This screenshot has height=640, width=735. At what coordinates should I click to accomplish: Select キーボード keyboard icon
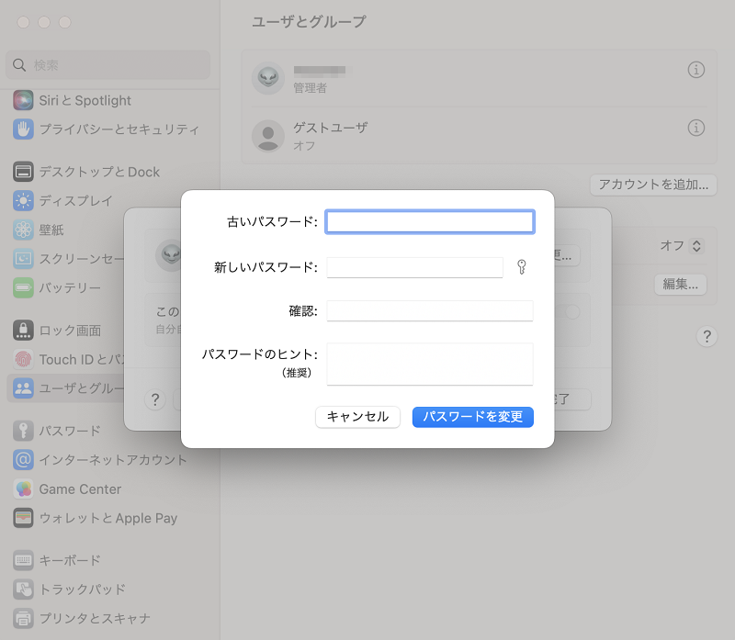(23, 560)
